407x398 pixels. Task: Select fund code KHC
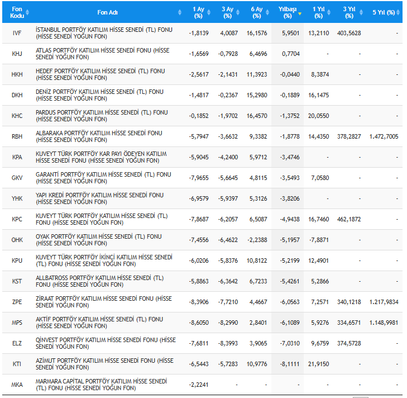[x=17, y=116]
